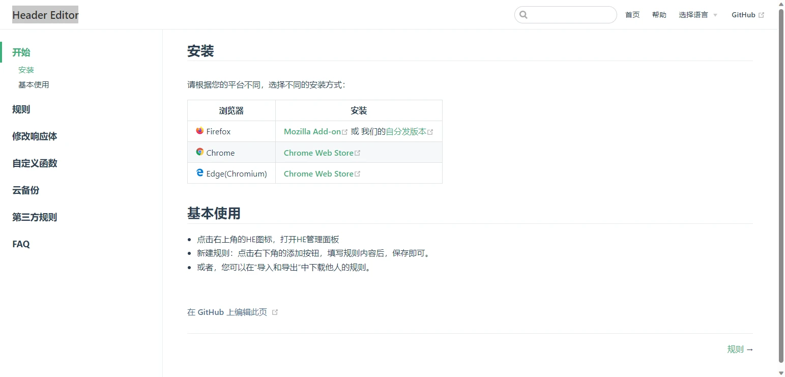
Task: Click bullet text starting 新建规则
Action: click(x=314, y=253)
